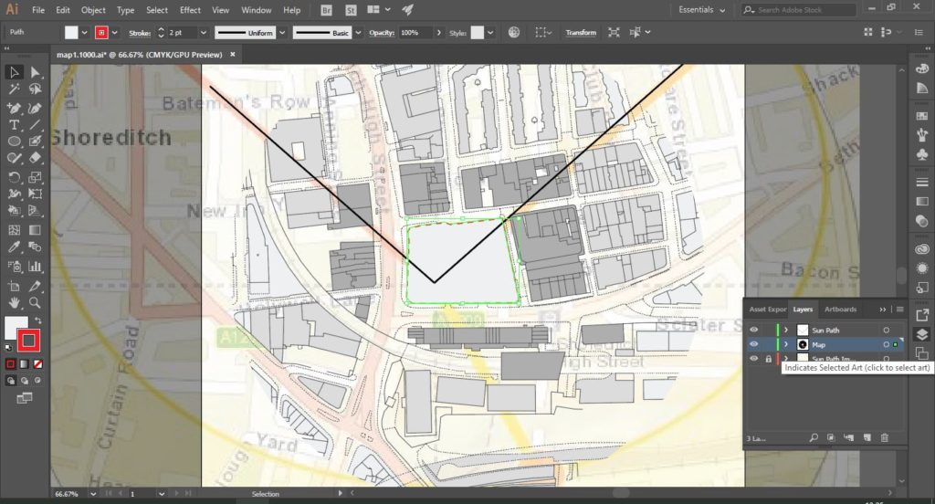Select the Lasso tool
This screenshot has height=504, width=935.
36,89
